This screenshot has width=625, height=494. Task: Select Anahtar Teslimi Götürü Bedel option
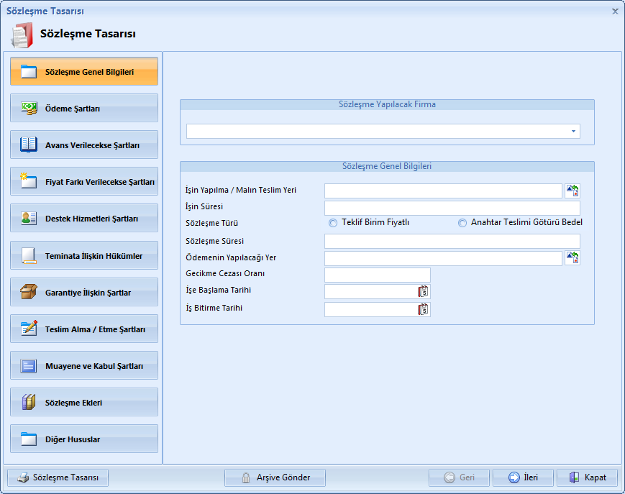point(462,223)
